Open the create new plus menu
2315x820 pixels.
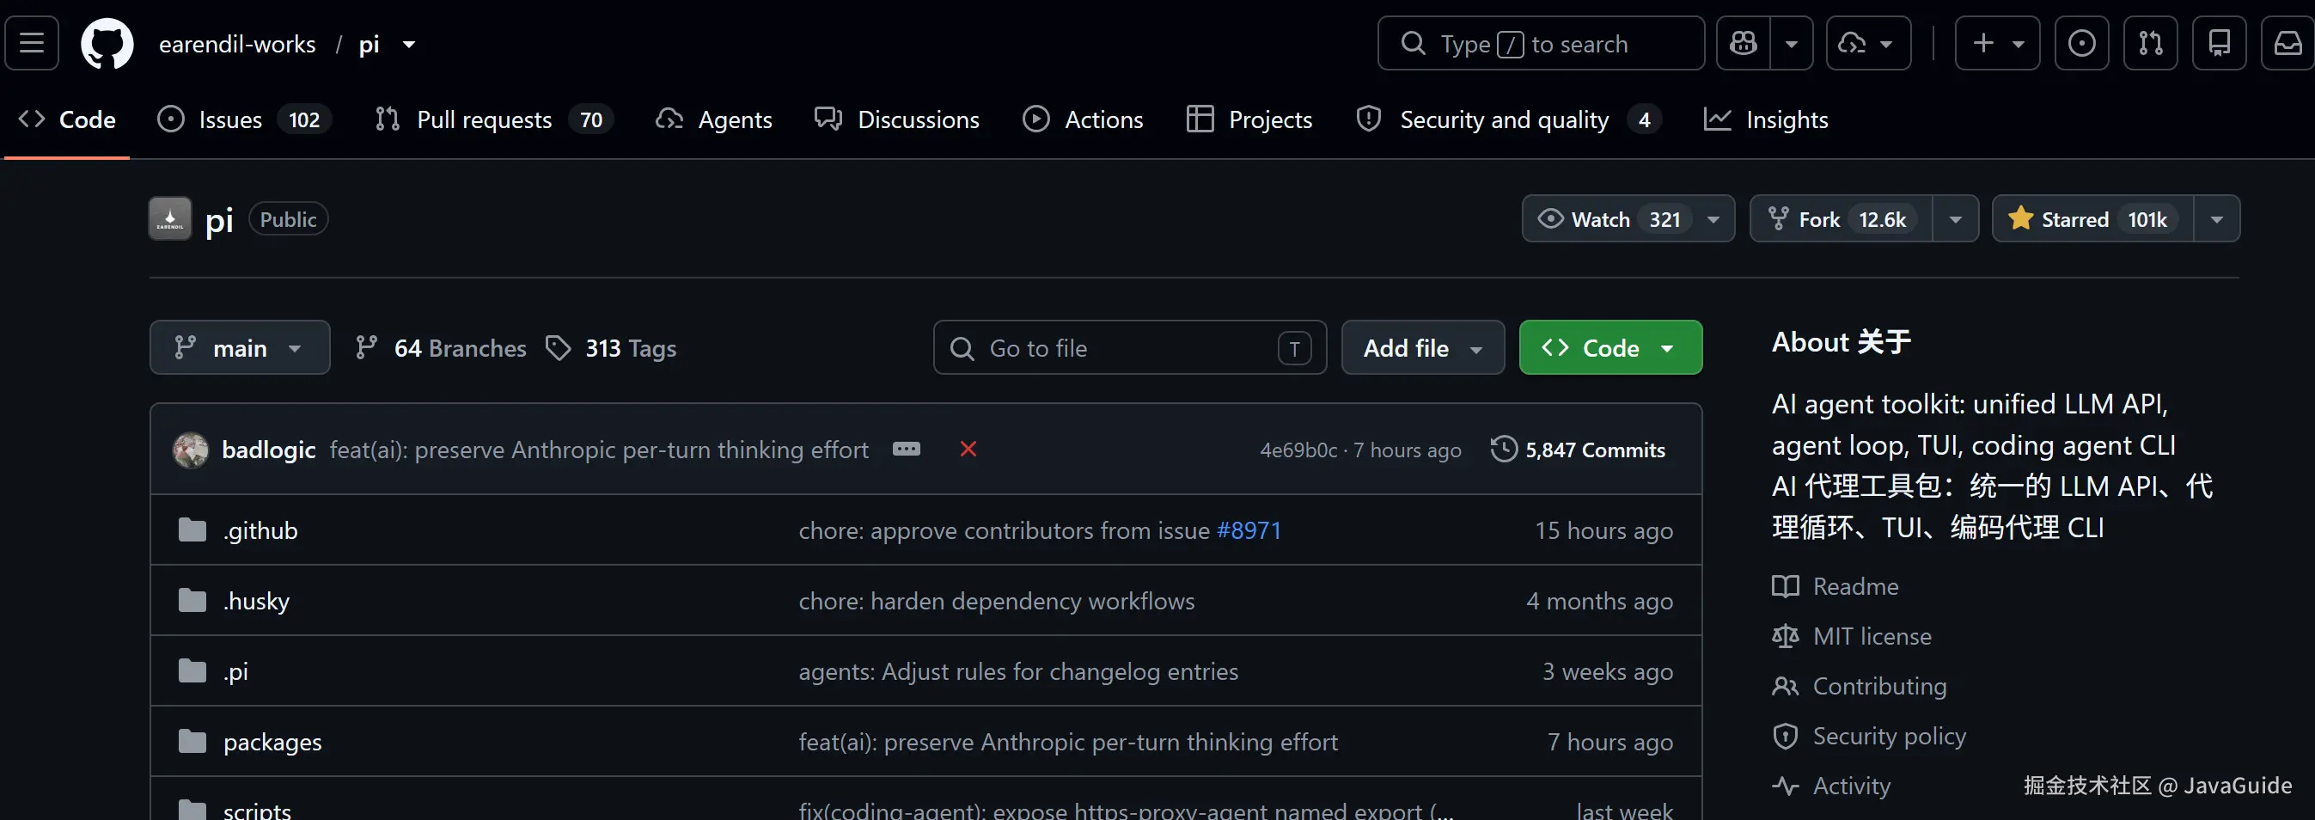(1998, 43)
